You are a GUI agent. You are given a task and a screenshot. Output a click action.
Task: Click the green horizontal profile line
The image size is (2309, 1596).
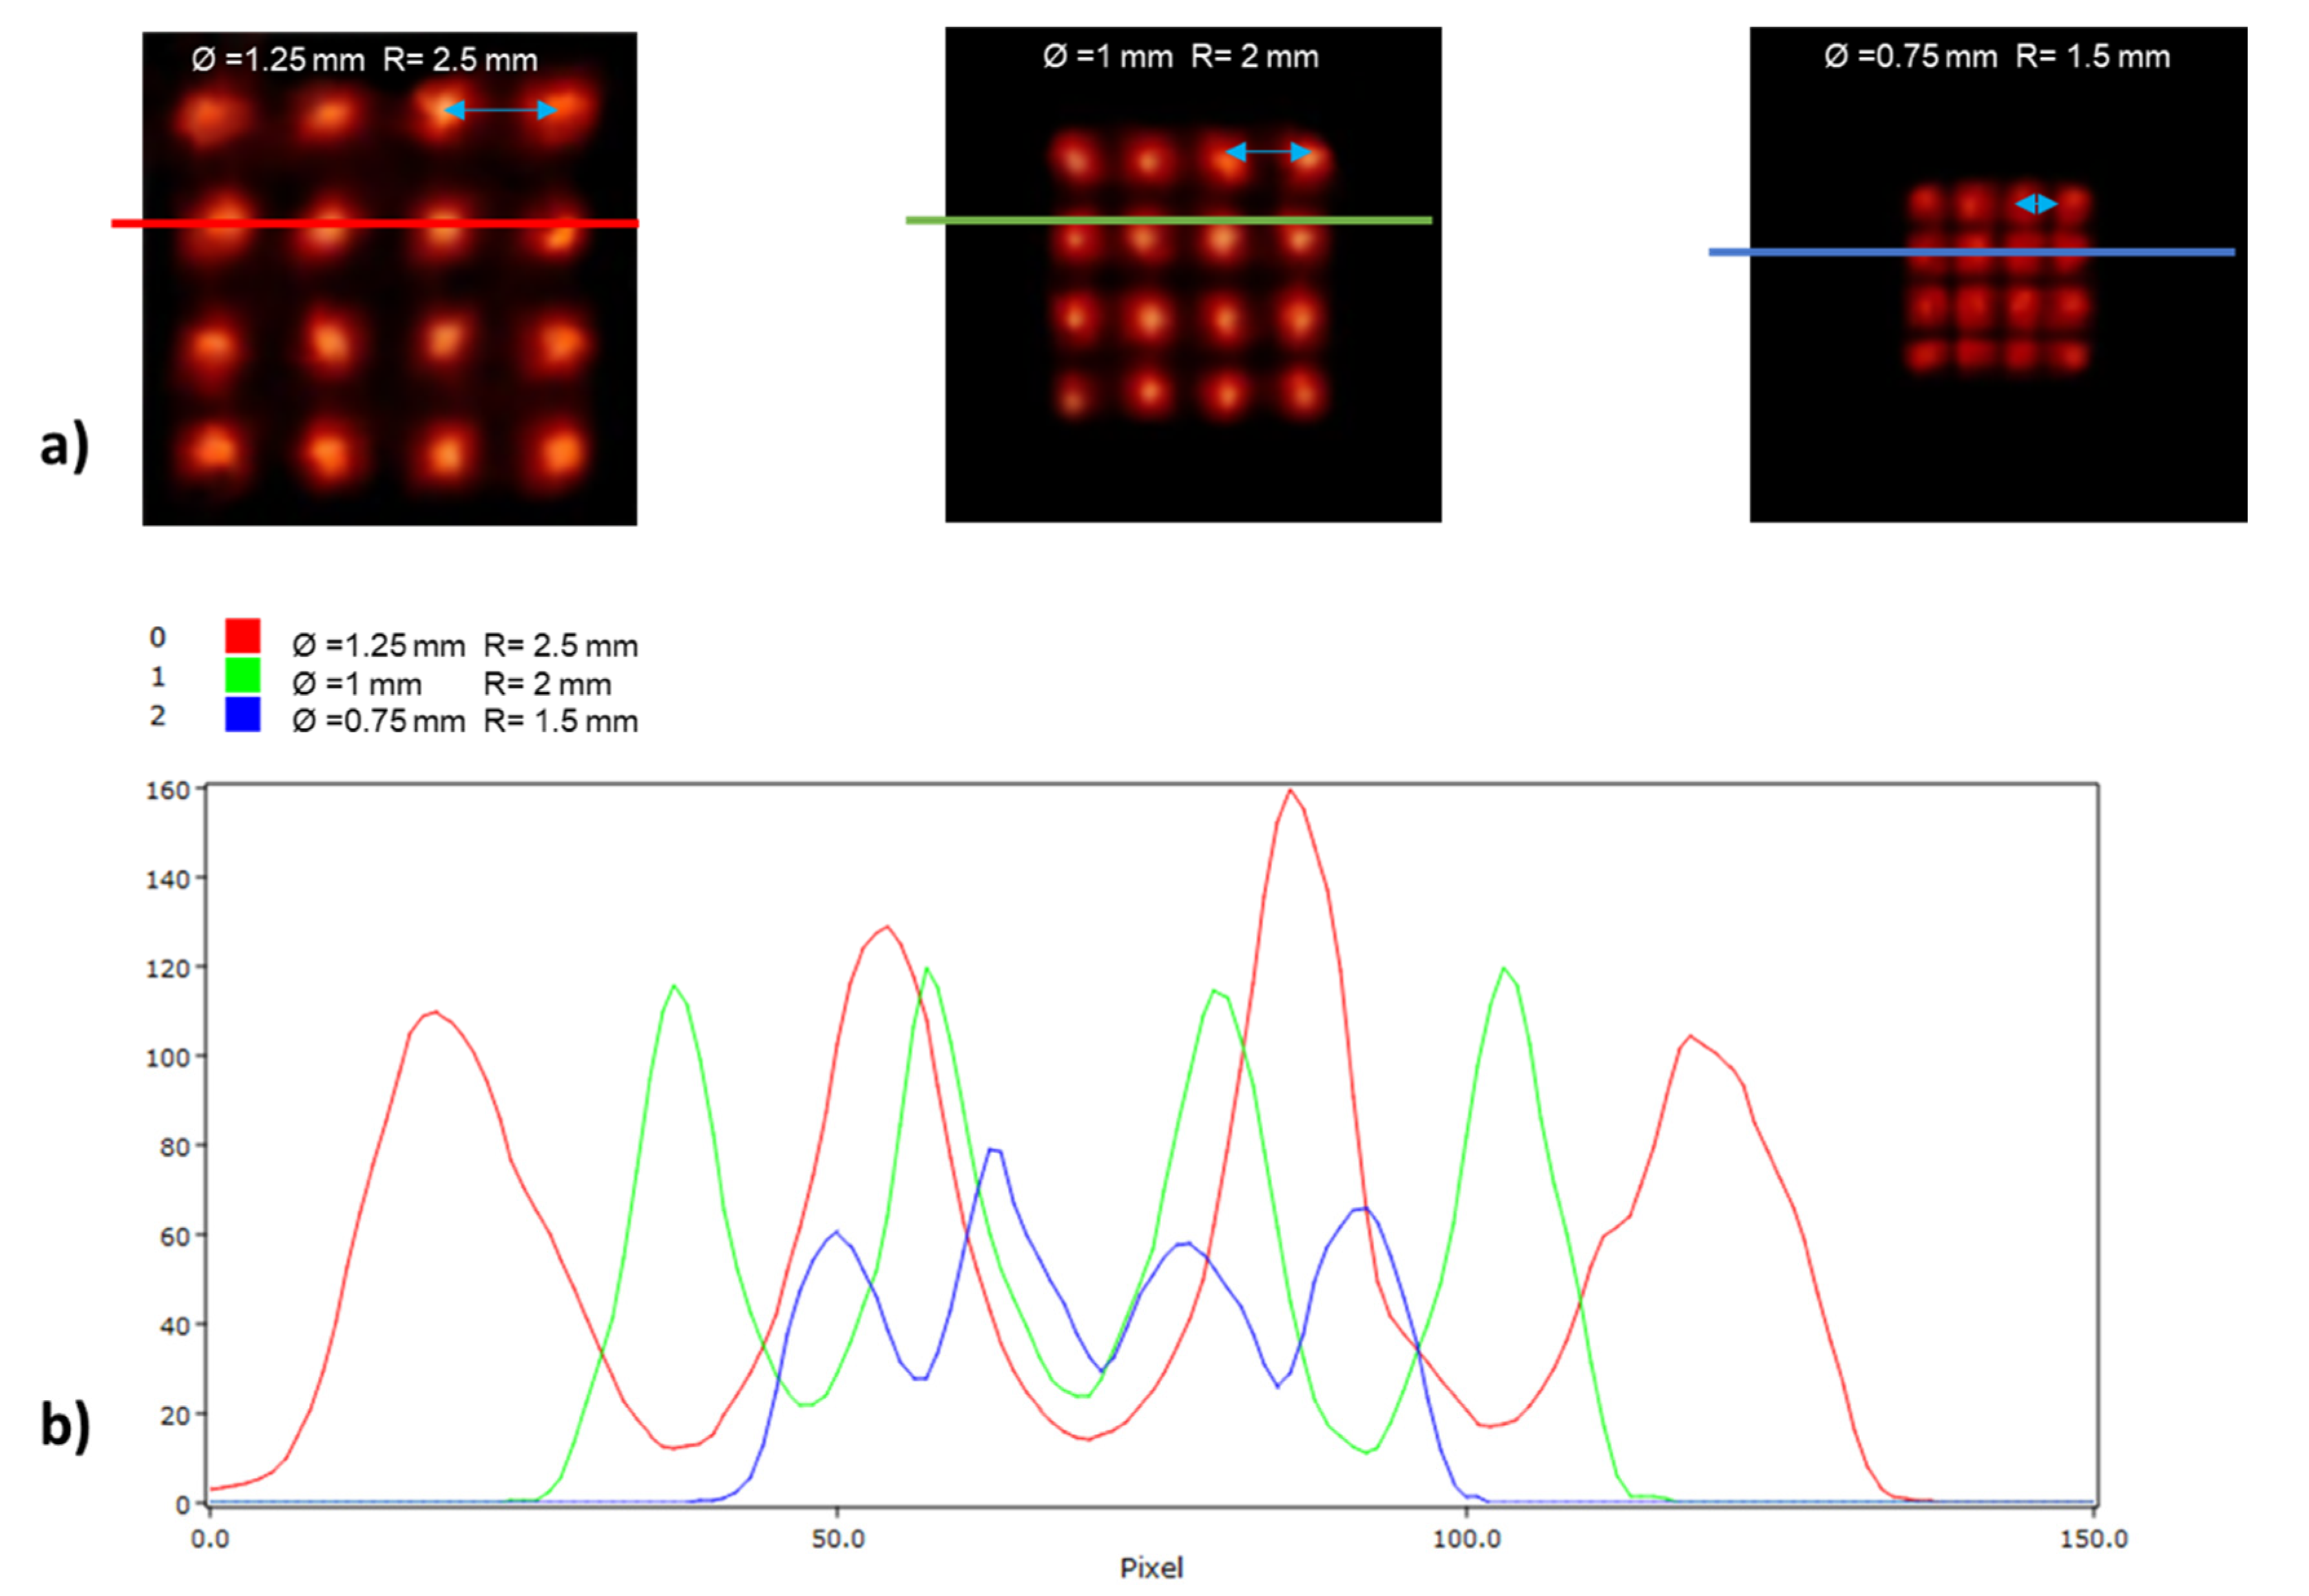(1168, 220)
